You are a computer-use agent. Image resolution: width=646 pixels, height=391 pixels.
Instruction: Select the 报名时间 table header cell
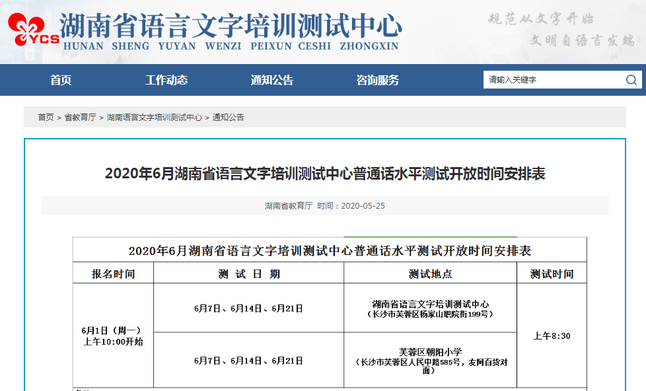pyautogui.click(x=114, y=273)
